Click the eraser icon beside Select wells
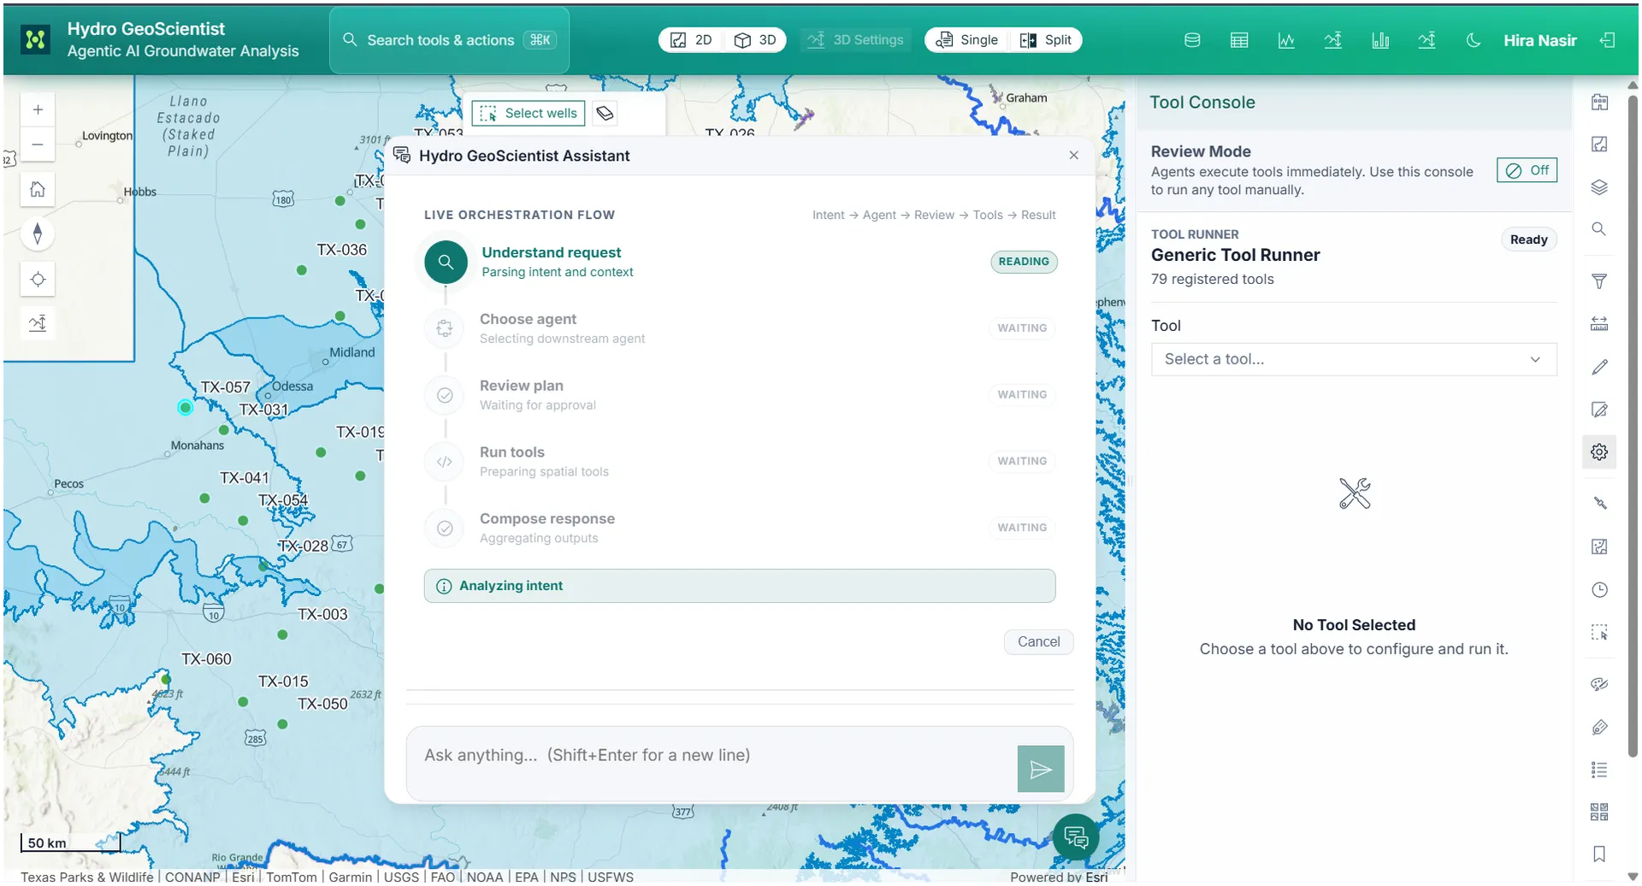This screenshot has width=1642, height=886. click(605, 113)
